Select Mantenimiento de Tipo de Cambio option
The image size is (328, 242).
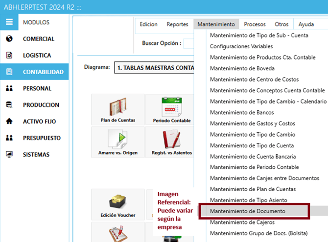coord(252,134)
